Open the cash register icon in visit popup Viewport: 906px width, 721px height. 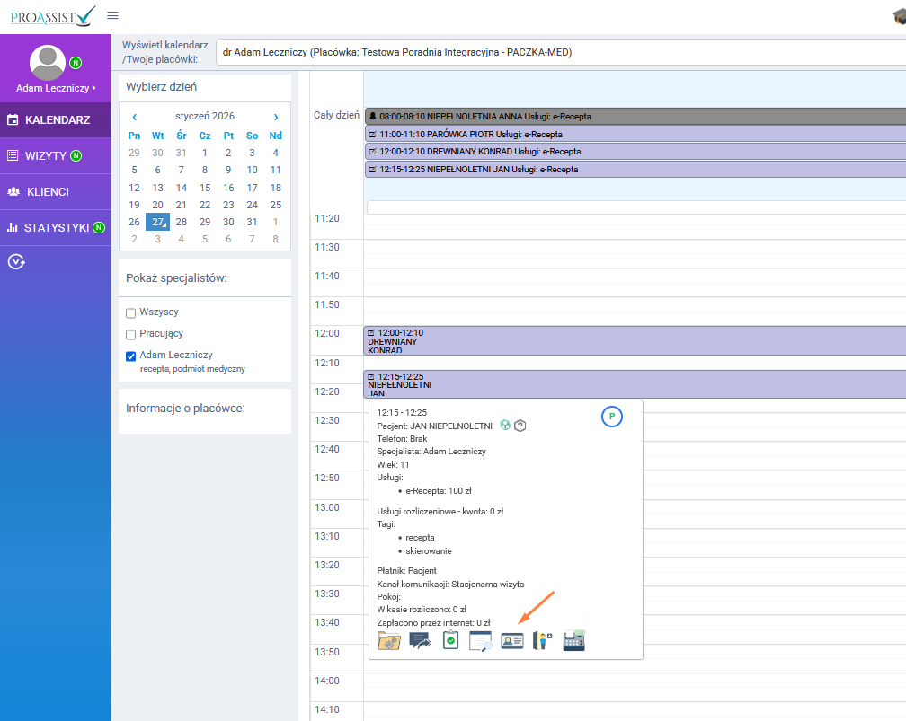574,641
